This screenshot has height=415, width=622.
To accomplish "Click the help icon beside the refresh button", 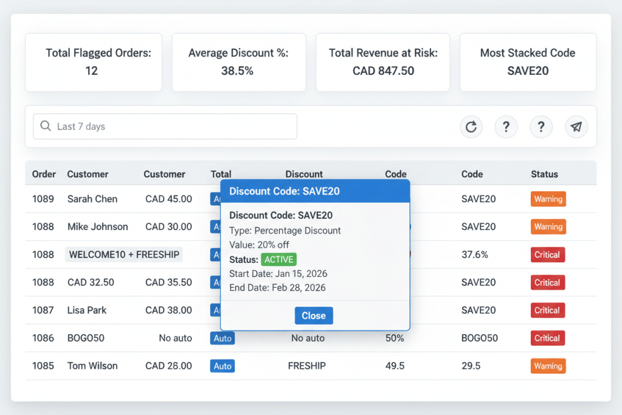I will click(x=506, y=127).
